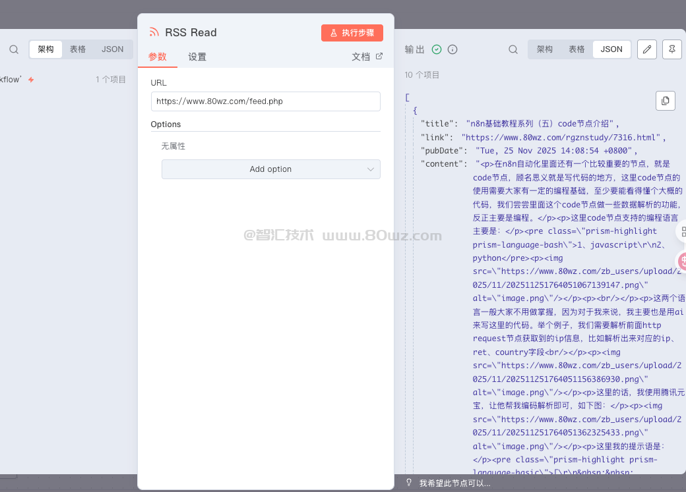Click the pencil icon to edit output
The width and height of the screenshot is (686, 492).
647,49
